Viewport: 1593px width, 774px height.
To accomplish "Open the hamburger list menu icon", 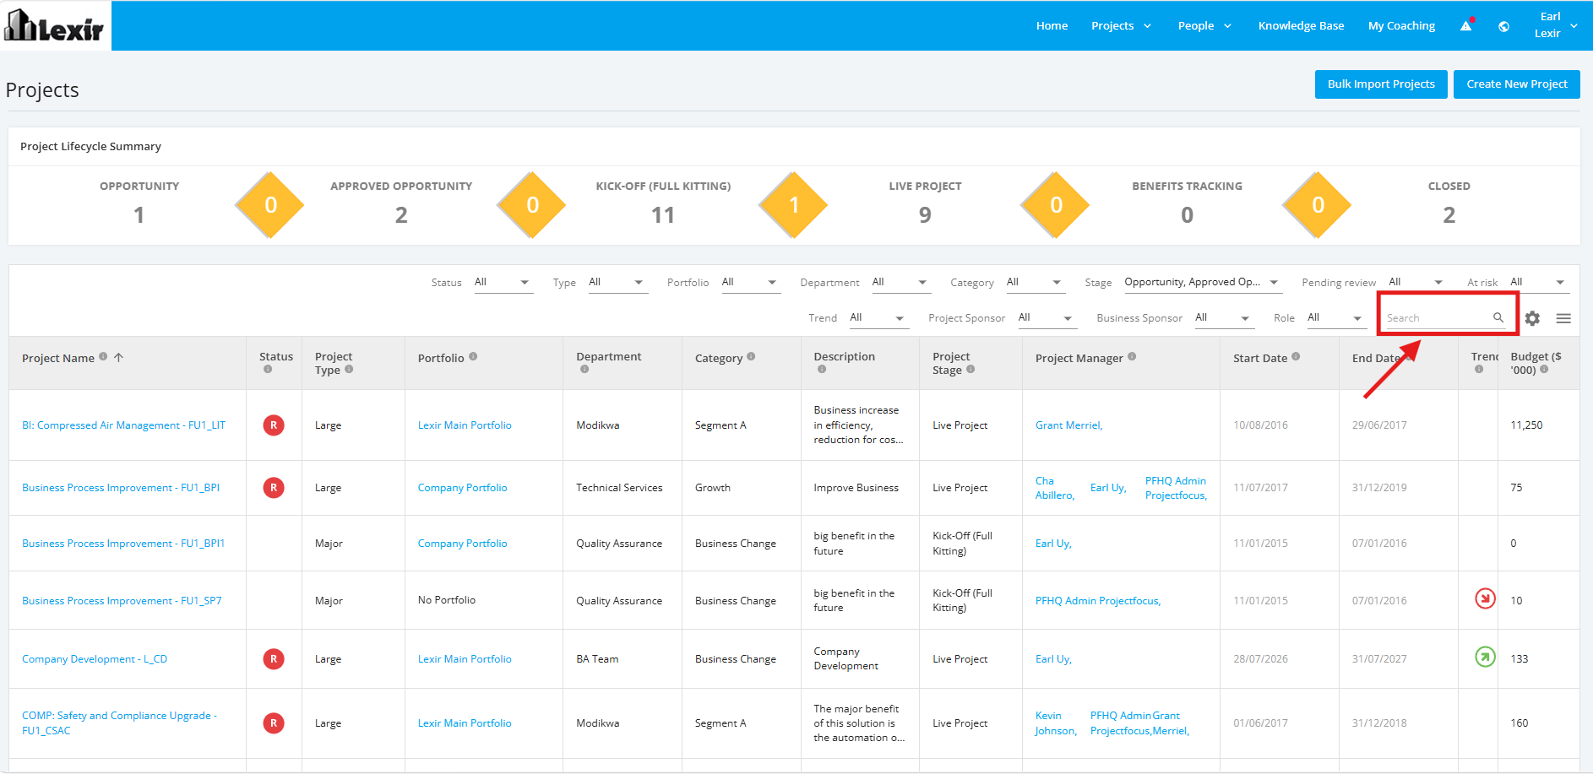I will click(x=1563, y=318).
